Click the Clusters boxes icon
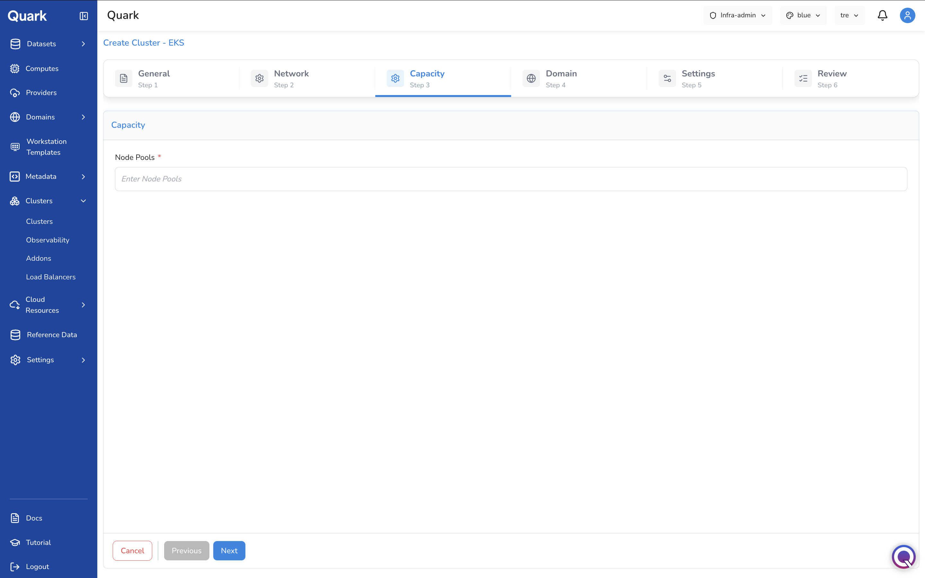This screenshot has height=578, width=925. 14,201
